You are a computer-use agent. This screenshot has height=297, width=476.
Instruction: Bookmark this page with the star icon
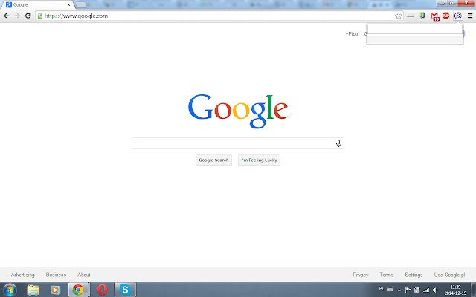click(x=399, y=16)
